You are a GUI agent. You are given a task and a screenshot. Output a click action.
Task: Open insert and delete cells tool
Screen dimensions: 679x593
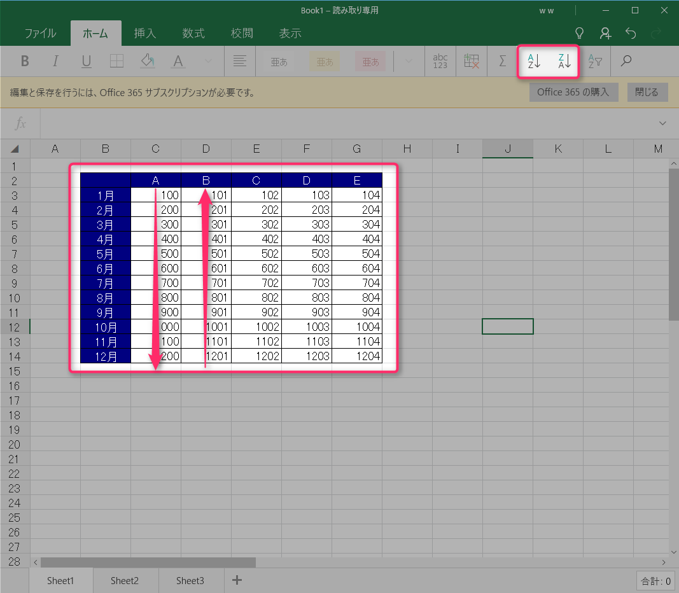(x=471, y=61)
